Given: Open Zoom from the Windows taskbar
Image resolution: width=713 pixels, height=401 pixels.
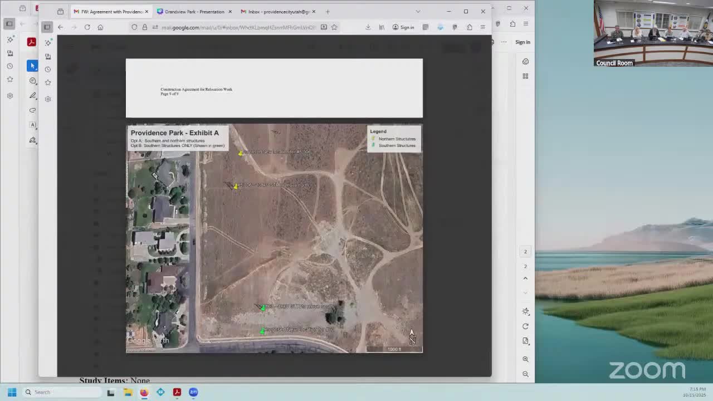Looking at the screenshot, I should (x=193, y=392).
